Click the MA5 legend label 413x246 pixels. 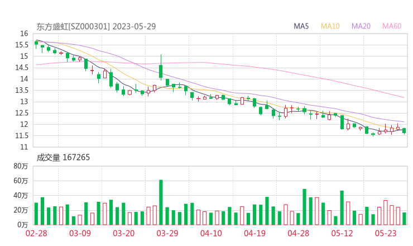[x=301, y=26]
